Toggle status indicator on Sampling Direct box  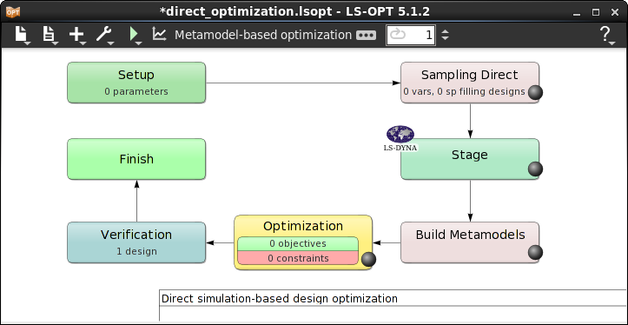point(535,93)
